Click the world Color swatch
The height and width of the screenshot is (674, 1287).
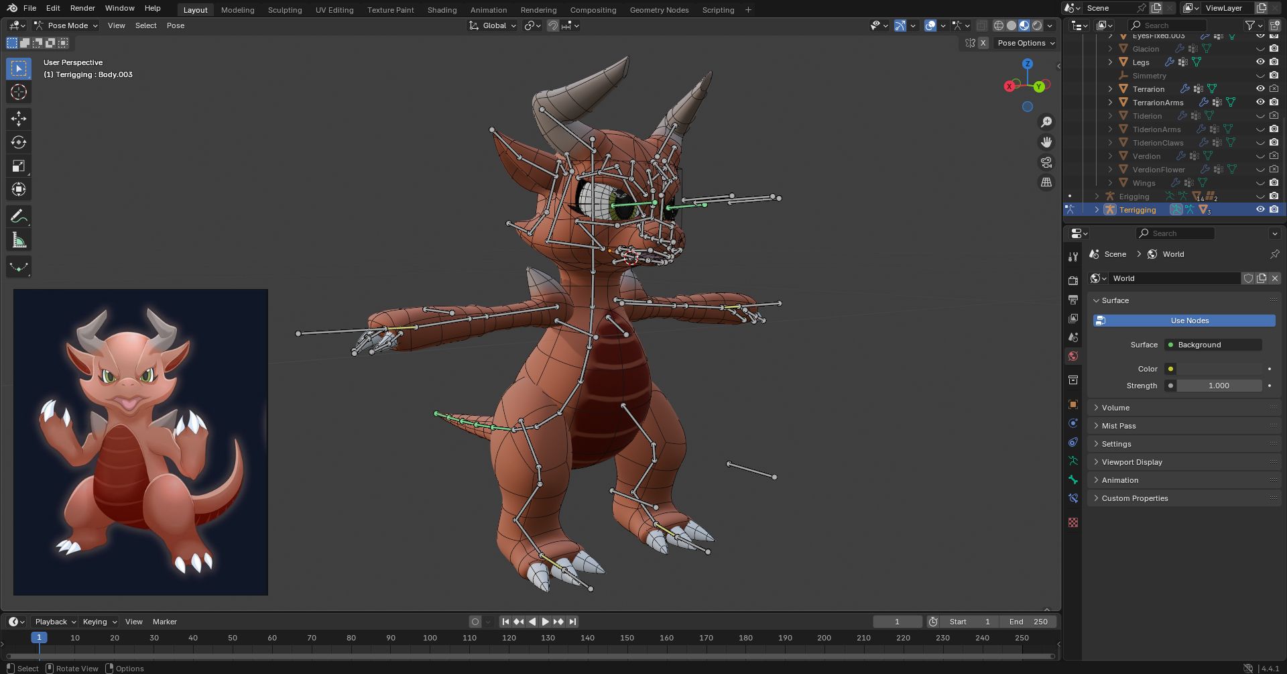(x=1220, y=369)
